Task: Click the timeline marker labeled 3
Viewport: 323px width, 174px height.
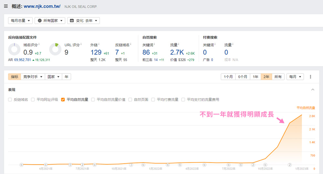Action: tap(131, 165)
